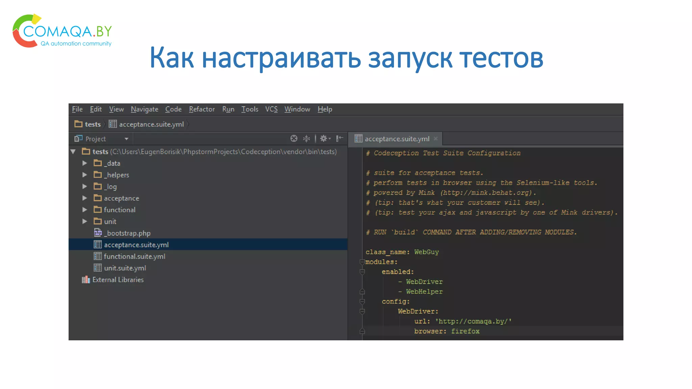Click the Project panel title icon
692x389 pixels.
[78, 138]
